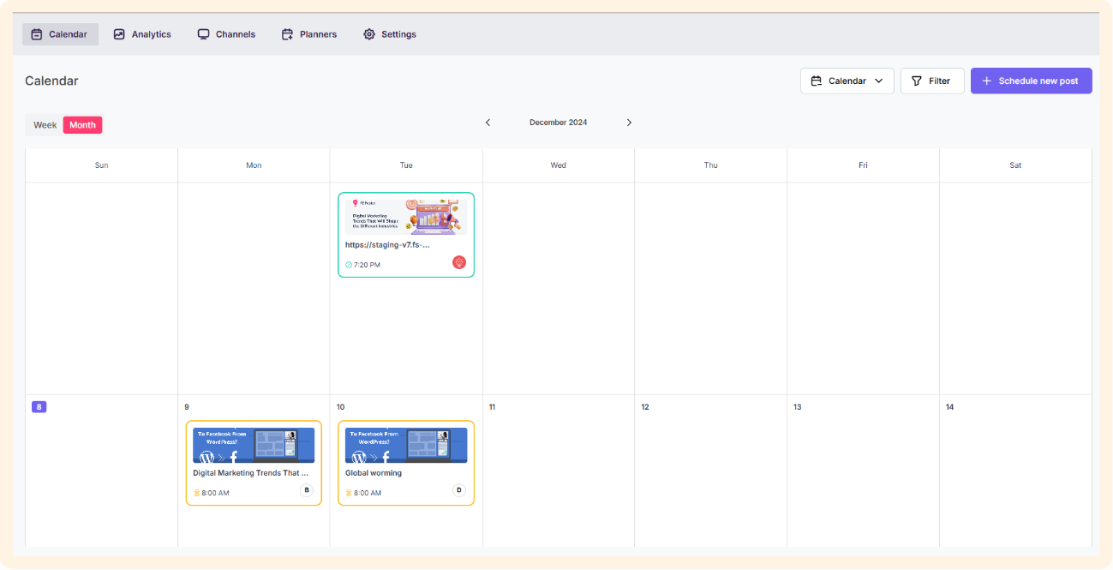Click the plus icon in Schedule new post
Viewport: 1113px width, 570px height.
point(987,81)
